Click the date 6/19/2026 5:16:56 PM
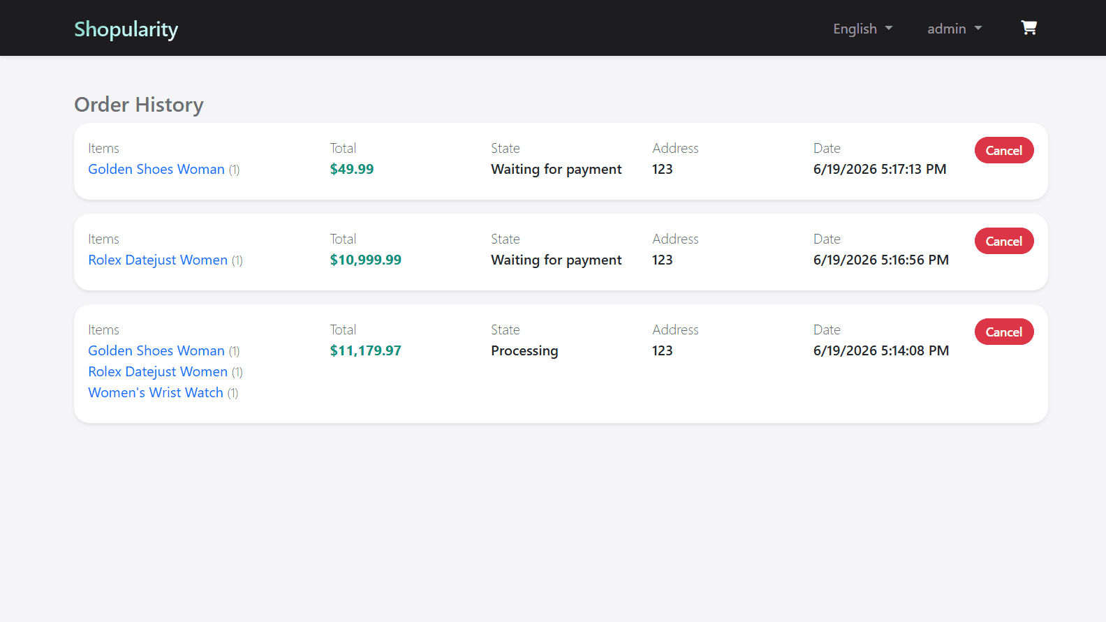Screen dimensions: 1106x622 click(x=881, y=260)
